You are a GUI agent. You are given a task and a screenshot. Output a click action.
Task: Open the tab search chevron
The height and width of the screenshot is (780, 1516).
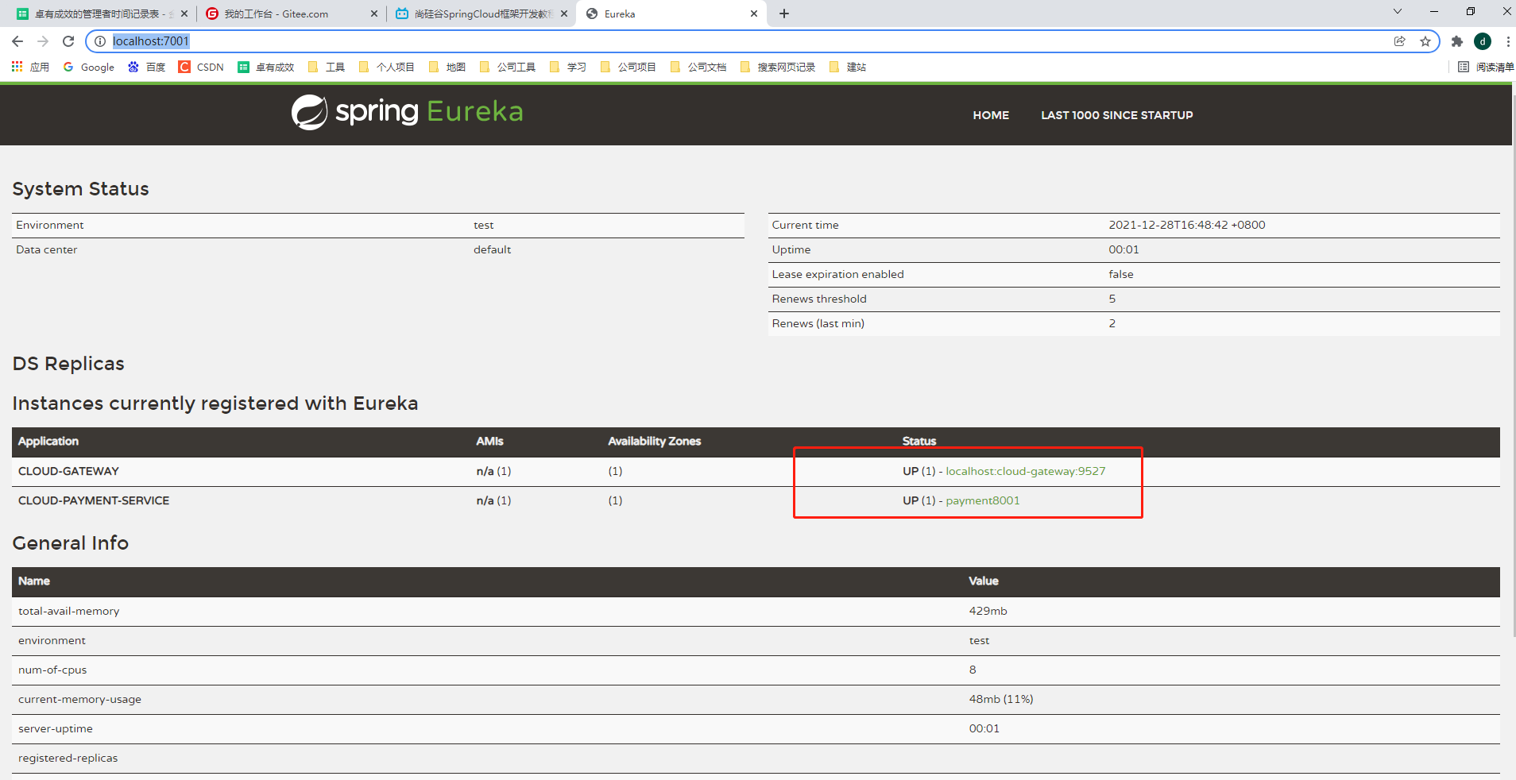tap(1398, 11)
